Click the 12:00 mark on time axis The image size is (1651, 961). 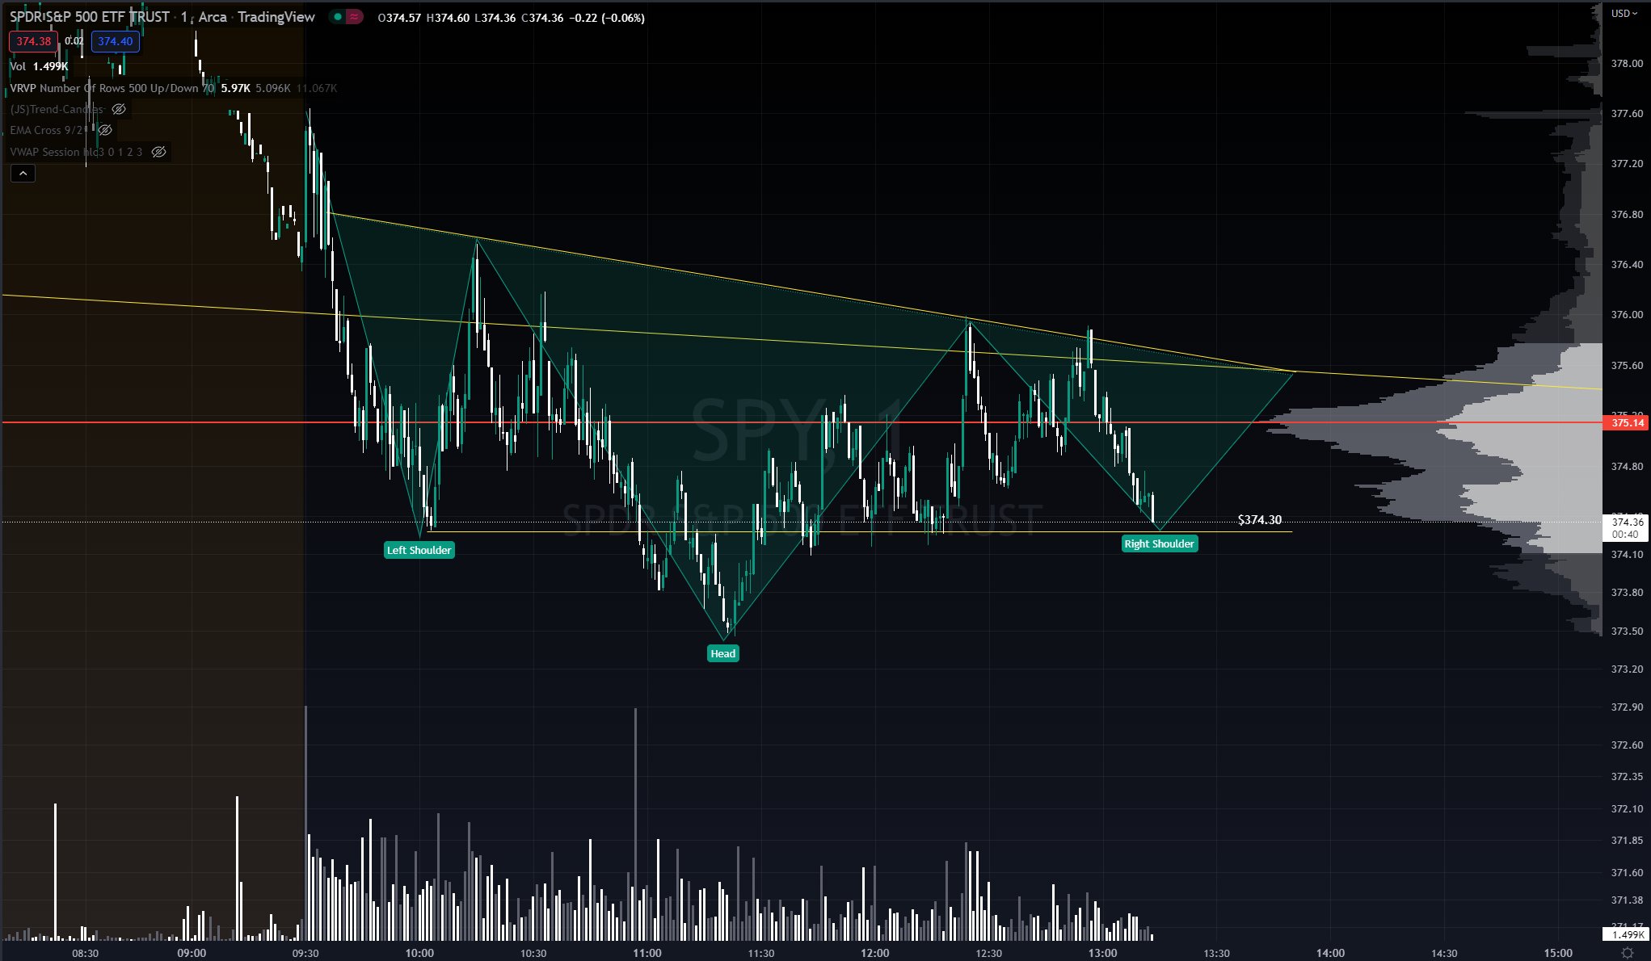click(x=874, y=953)
